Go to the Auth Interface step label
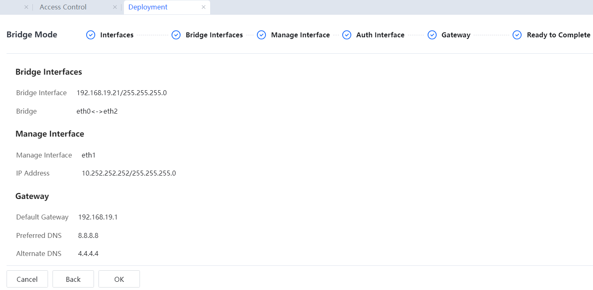Viewport: 593px width, 290px height. pyautogui.click(x=380, y=35)
